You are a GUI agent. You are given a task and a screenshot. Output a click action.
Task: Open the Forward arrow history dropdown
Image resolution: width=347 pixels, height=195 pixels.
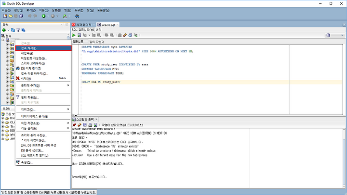tap(57, 16)
